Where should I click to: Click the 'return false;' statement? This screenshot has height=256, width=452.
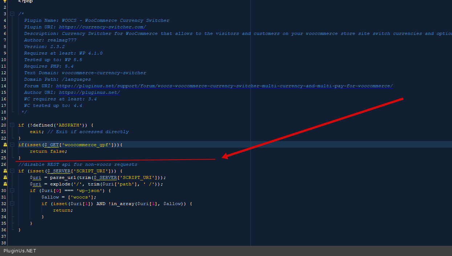[49, 151]
